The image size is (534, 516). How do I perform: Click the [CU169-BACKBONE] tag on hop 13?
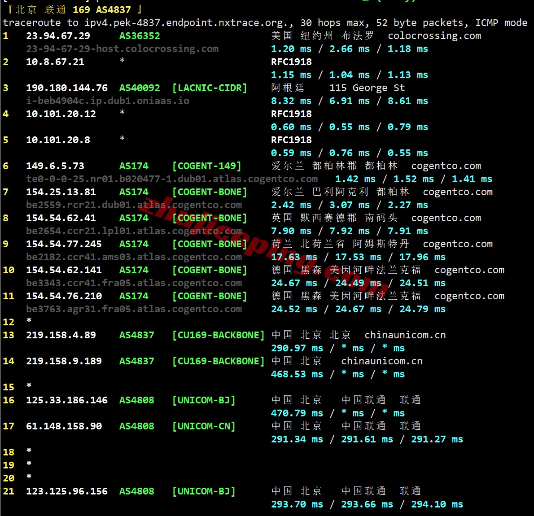pos(218,335)
